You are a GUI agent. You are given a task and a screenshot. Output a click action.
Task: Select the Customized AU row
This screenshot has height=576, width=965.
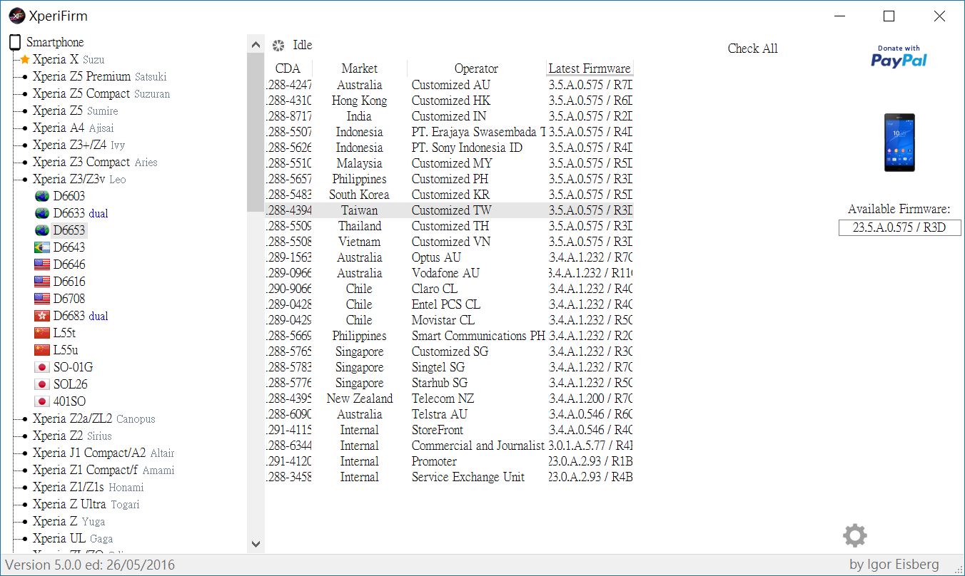(449, 85)
